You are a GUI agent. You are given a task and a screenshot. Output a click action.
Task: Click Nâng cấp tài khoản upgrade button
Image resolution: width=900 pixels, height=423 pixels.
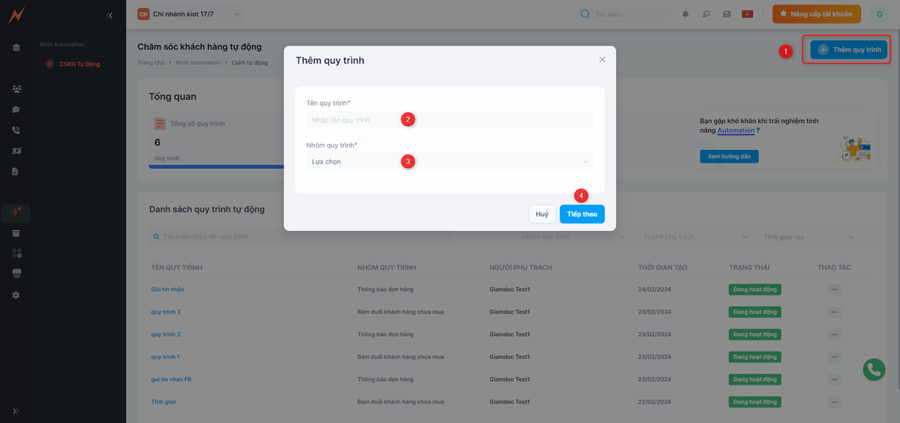click(816, 14)
